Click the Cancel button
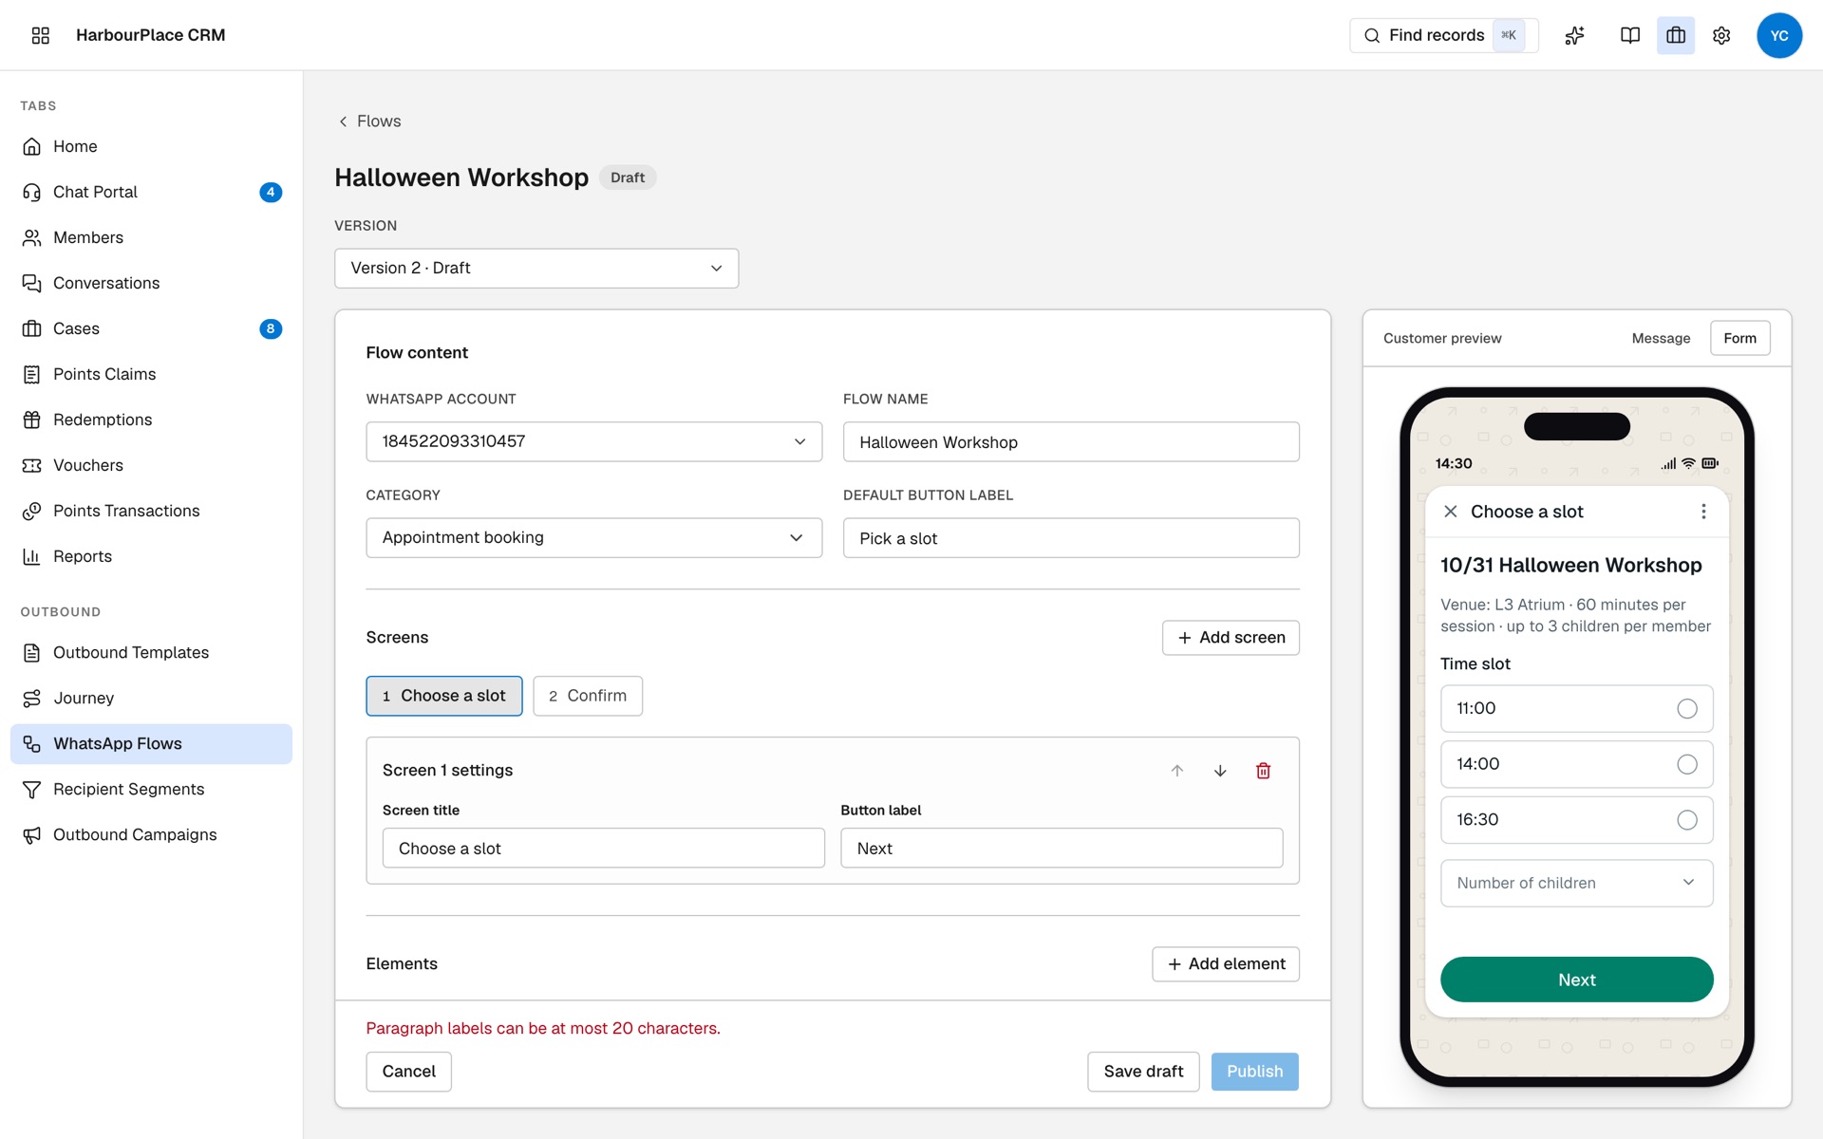Viewport: 1823px width, 1139px height. [408, 1072]
